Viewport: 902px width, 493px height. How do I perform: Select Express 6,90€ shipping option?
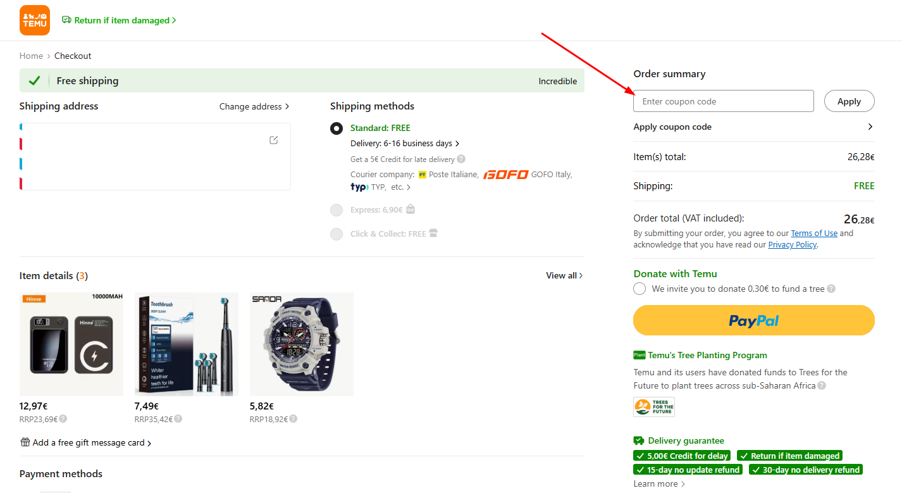[x=337, y=210]
